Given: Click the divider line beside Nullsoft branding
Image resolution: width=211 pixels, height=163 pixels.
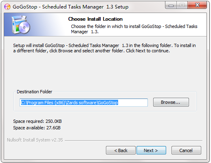Looking at the screenshot, I should coord(134,140).
